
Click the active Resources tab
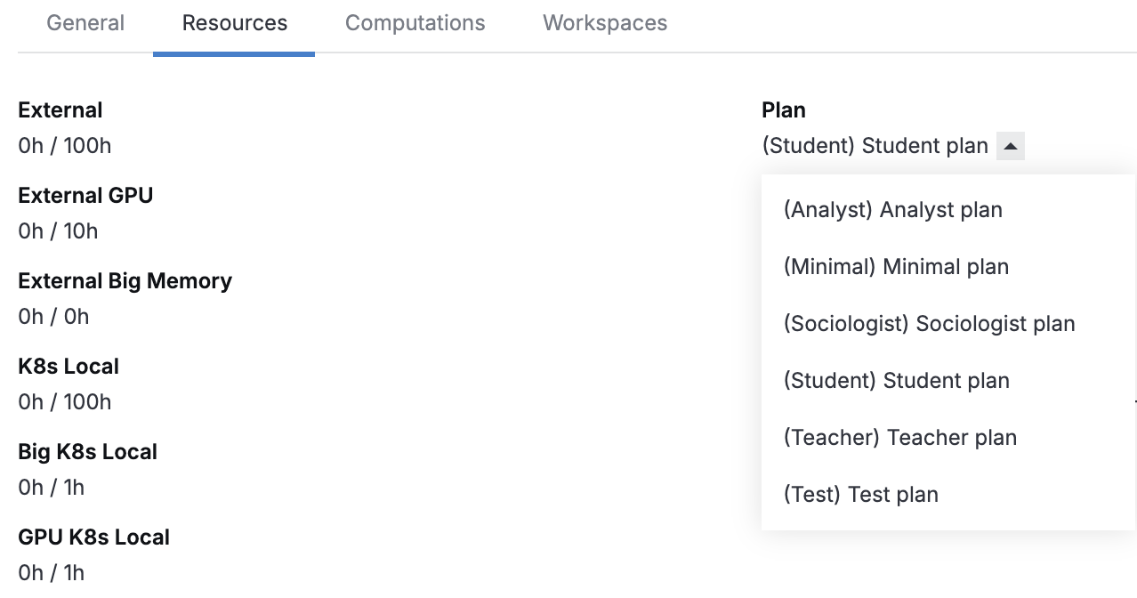point(234,23)
